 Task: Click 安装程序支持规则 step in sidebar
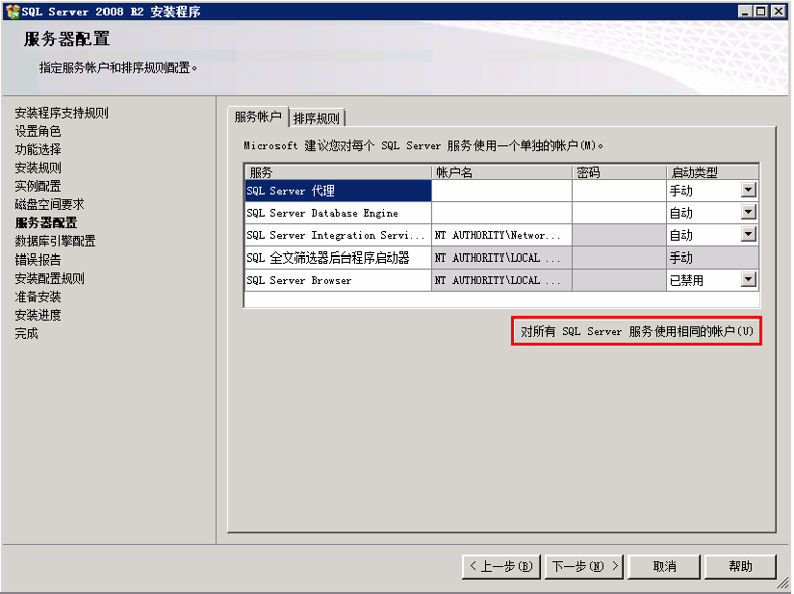point(62,113)
